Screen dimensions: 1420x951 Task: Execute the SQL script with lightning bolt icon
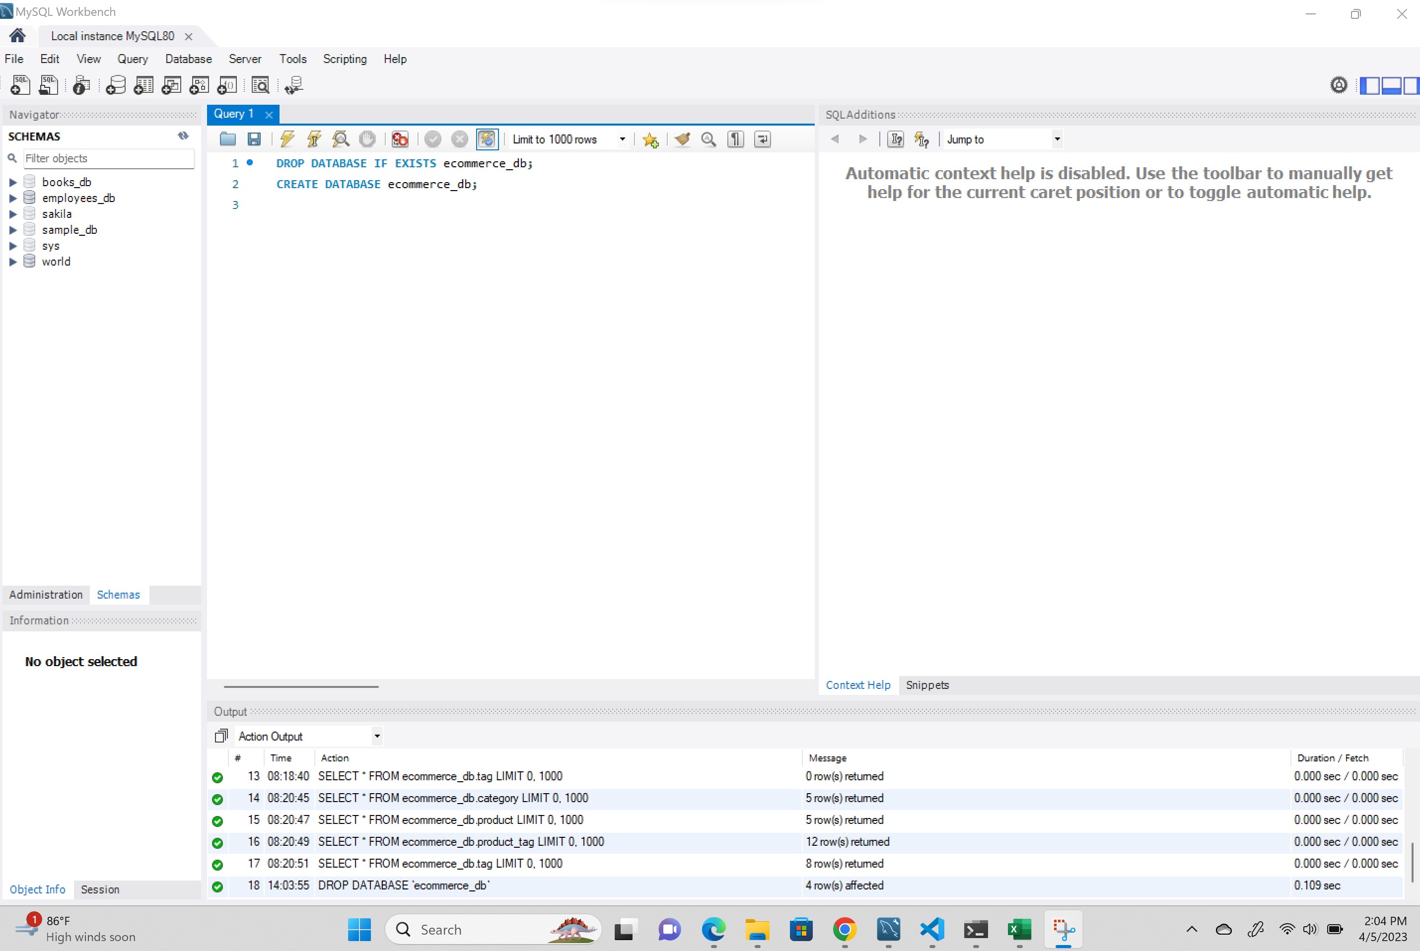tap(287, 139)
